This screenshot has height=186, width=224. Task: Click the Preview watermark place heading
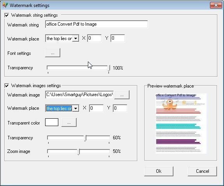pos(171,86)
